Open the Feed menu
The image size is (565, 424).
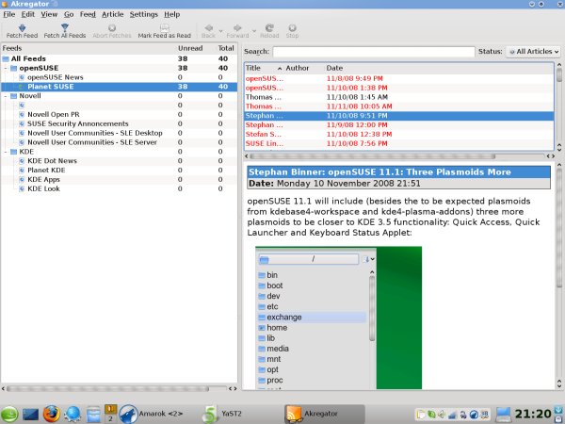click(x=88, y=15)
